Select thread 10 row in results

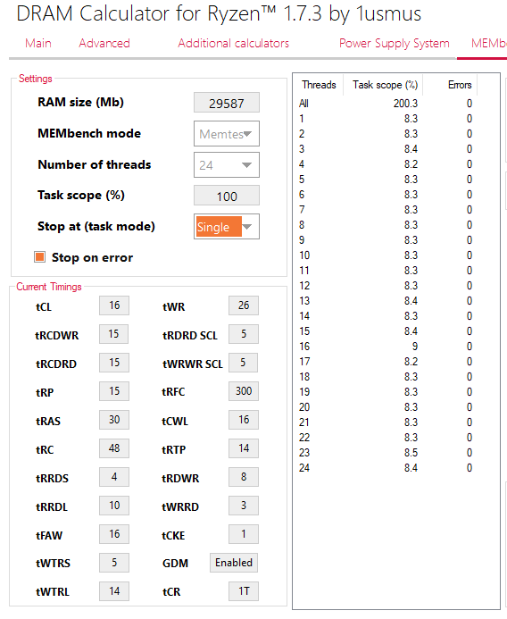click(386, 255)
